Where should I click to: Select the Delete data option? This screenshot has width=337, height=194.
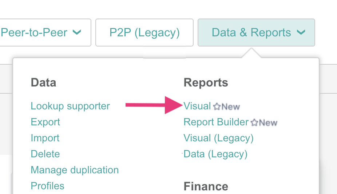45,154
